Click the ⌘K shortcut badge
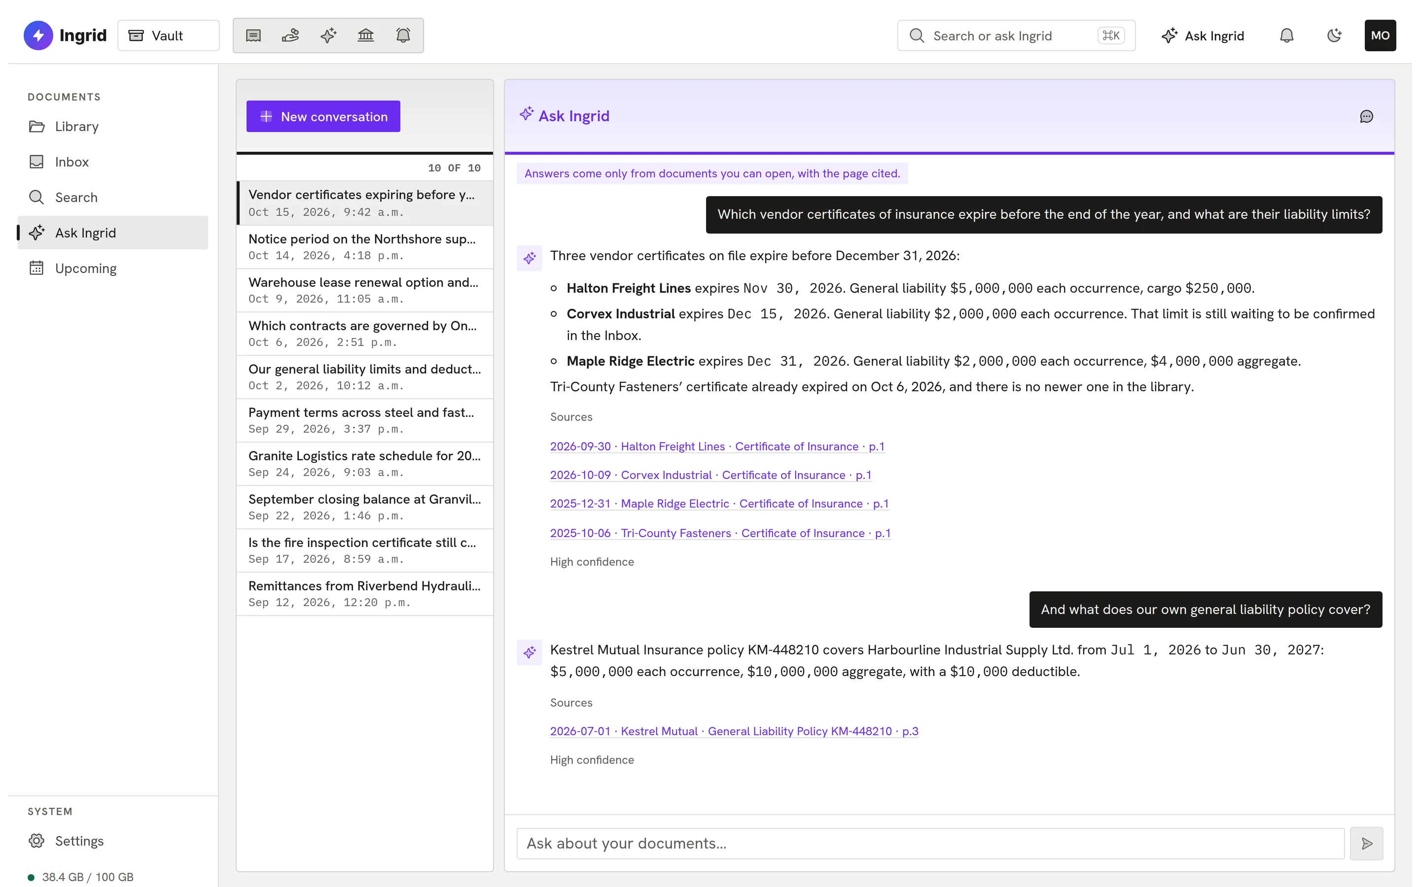The width and height of the screenshot is (1420, 887). coord(1111,36)
